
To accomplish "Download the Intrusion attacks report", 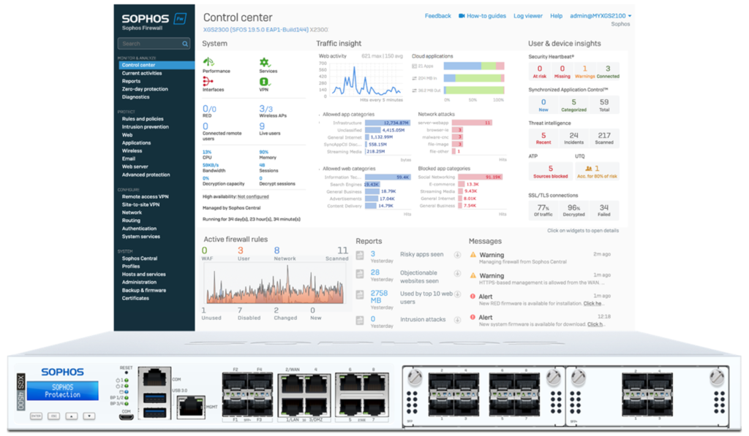I will [457, 320].
